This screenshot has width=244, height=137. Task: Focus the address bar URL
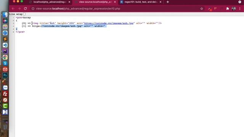pos(78,9)
